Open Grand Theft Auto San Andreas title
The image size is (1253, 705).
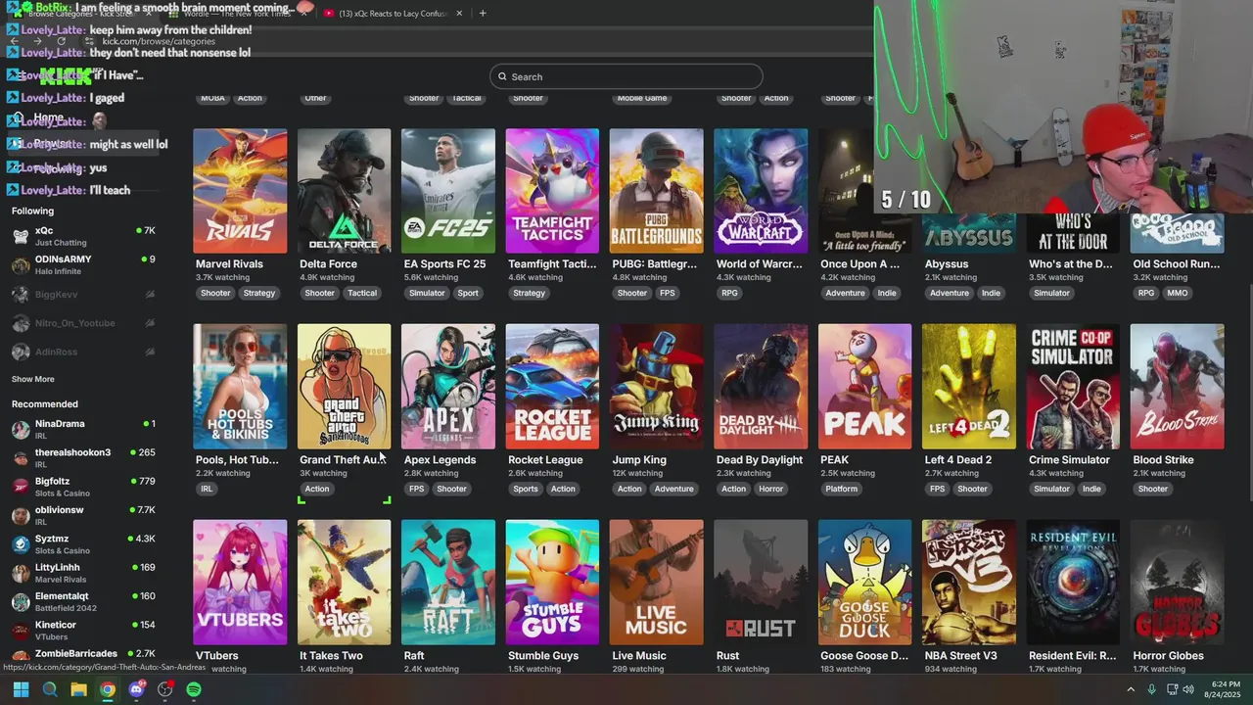click(343, 460)
